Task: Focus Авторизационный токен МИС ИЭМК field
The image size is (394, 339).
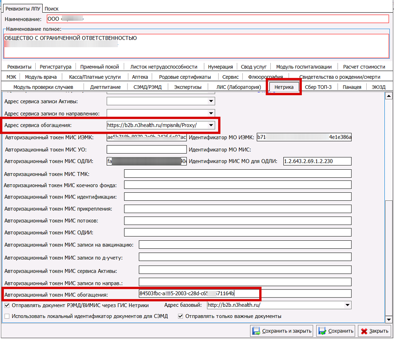Action: click(146, 137)
